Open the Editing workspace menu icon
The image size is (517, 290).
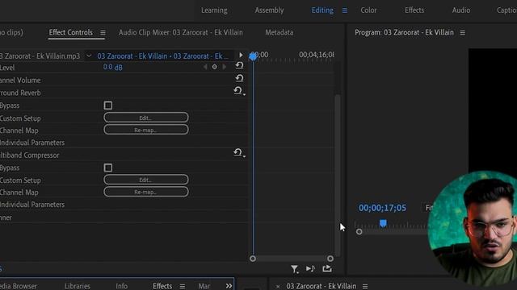tap(345, 10)
